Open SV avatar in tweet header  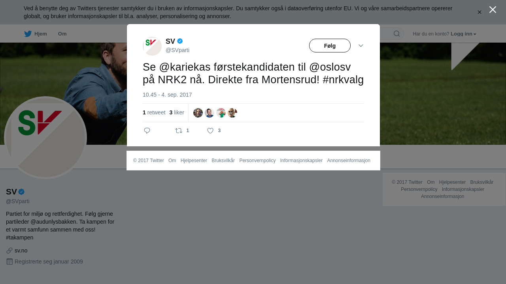tap(152, 46)
